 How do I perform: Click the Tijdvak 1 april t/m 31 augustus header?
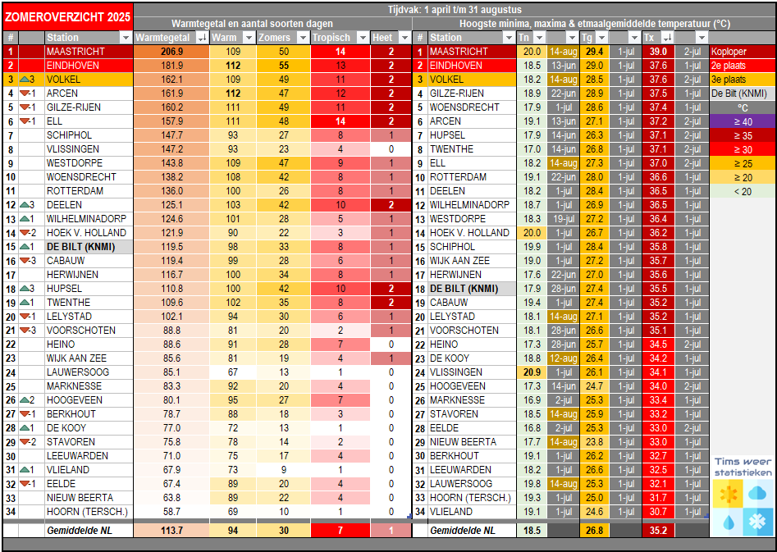(455, 10)
